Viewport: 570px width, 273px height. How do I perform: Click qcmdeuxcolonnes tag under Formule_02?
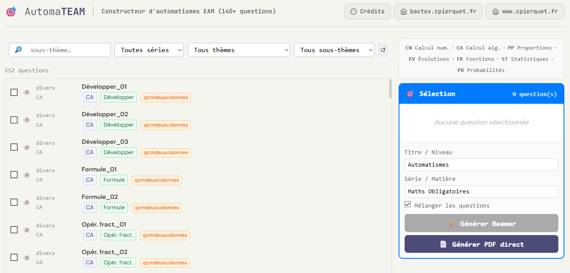(x=157, y=208)
